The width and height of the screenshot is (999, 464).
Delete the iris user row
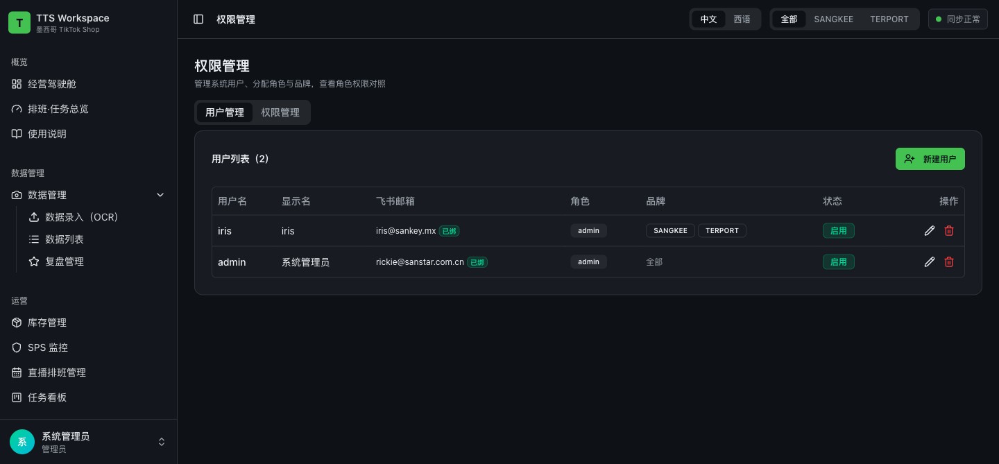click(949, 231)
